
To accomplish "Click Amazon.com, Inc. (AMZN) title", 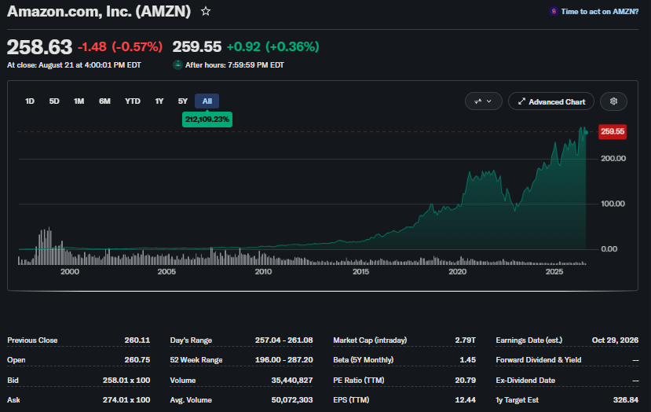I will pos(99,11).
